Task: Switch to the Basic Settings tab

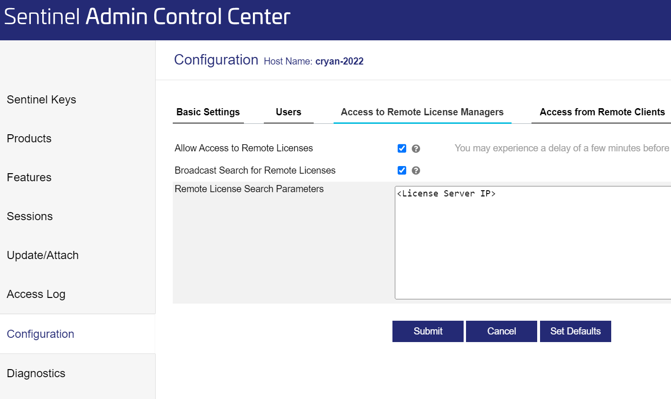Action: click(208, 112)
